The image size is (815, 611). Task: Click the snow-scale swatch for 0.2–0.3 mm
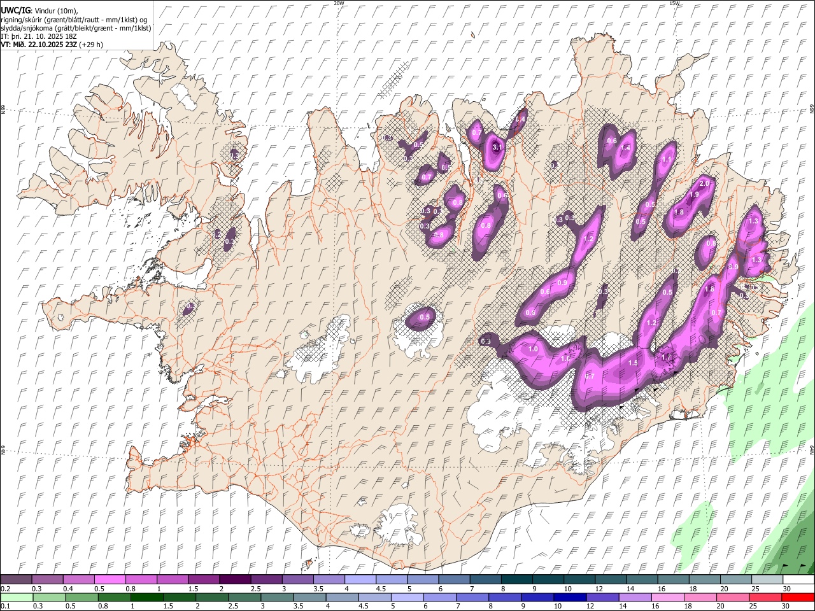[x=16, y=579]
